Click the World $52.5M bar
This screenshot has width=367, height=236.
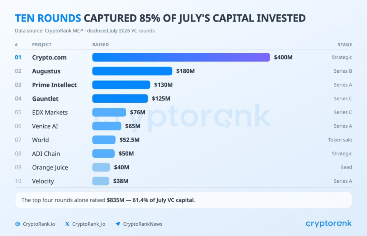tap(104, 140)
